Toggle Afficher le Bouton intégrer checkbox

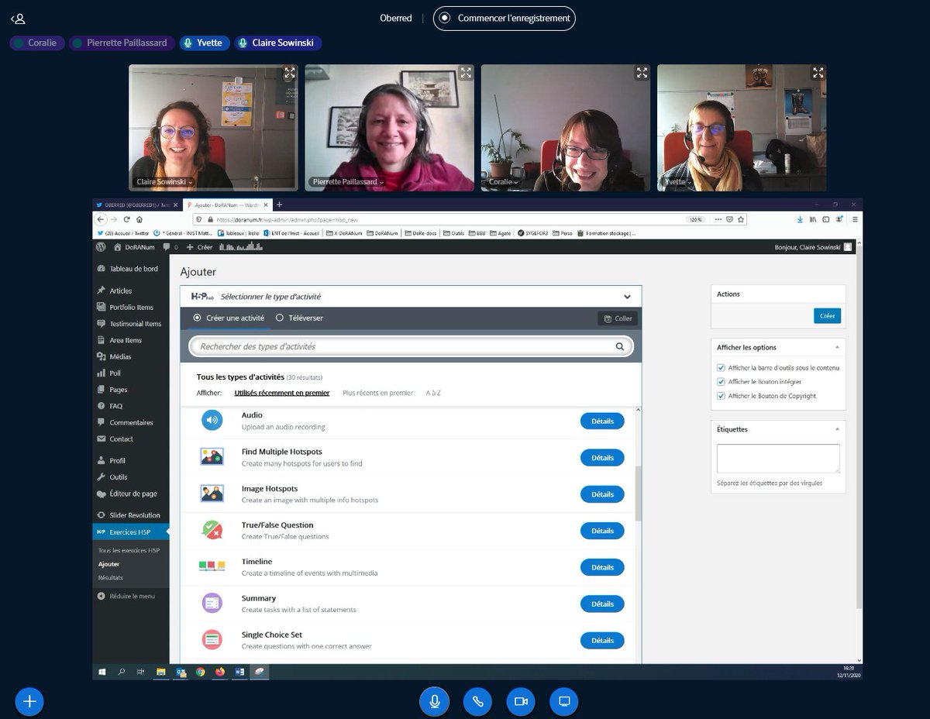pos(722,382)
